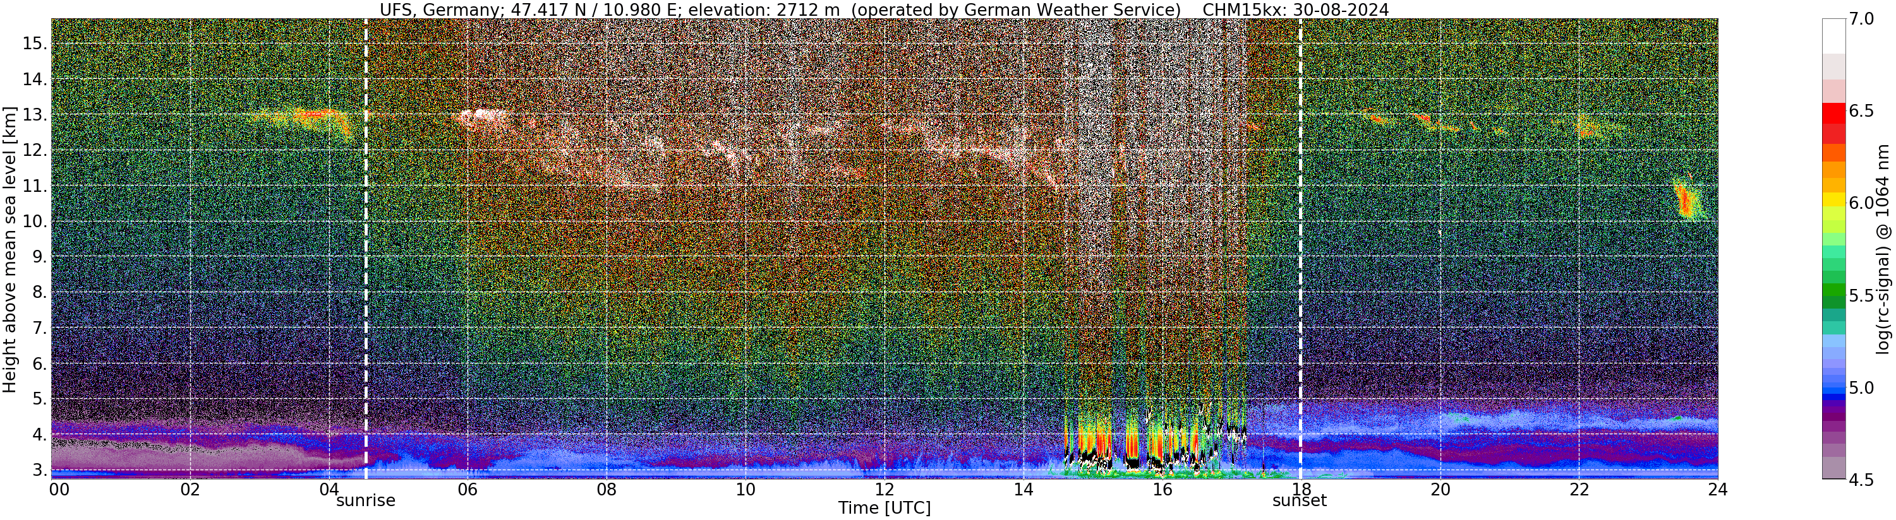The height and width of the screenshot is (520, 1896).
Task: Click the x-axis tick label '00'
Action: (58, 489)
